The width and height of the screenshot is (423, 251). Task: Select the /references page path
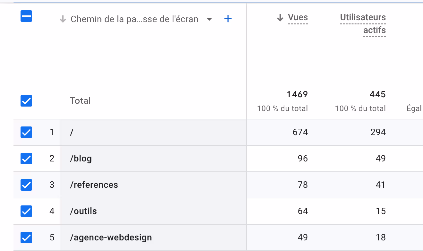point(94,185)
